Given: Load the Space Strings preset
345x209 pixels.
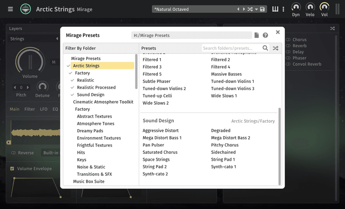Looking at the screenshot, I should pyautogui.click(x=156, y=159).
